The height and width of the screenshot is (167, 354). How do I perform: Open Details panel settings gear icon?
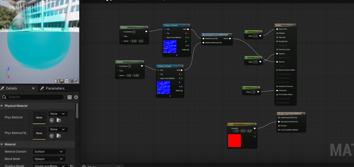coord(76,97)
